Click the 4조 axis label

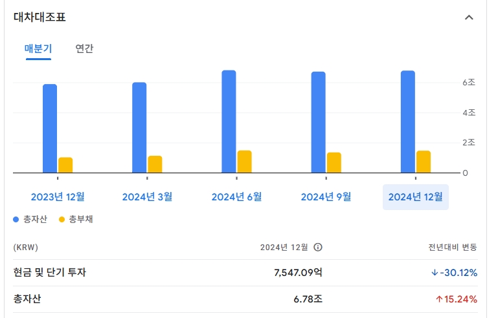click(x=469, y=112)
